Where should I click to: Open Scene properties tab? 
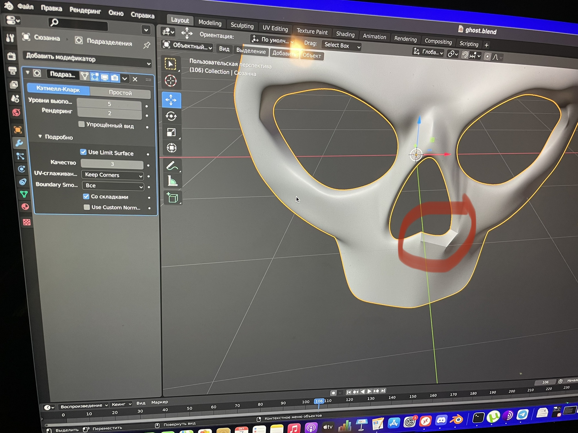pos(15,99)
